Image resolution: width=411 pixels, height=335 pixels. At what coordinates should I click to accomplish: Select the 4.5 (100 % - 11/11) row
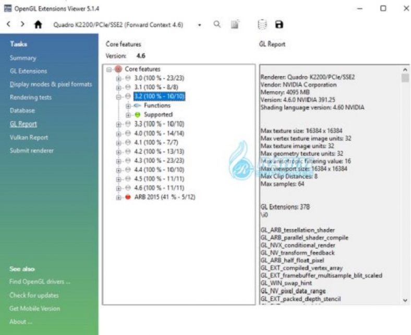tap(159, 179)
